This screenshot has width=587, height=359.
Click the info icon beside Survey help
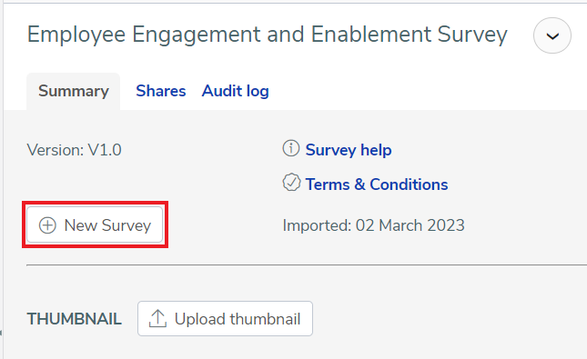(x=291, y=148)
